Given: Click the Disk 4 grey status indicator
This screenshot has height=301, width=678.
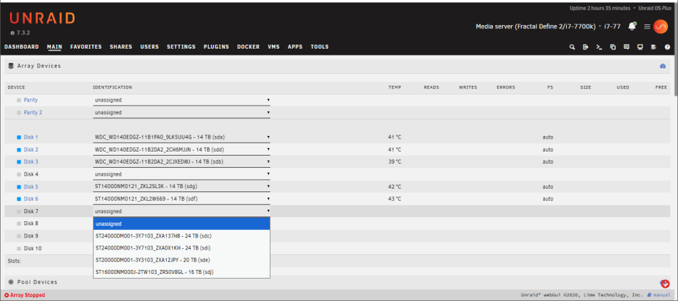Looking at the screenshot, I should pyautogui.click(x=18, y=175).
